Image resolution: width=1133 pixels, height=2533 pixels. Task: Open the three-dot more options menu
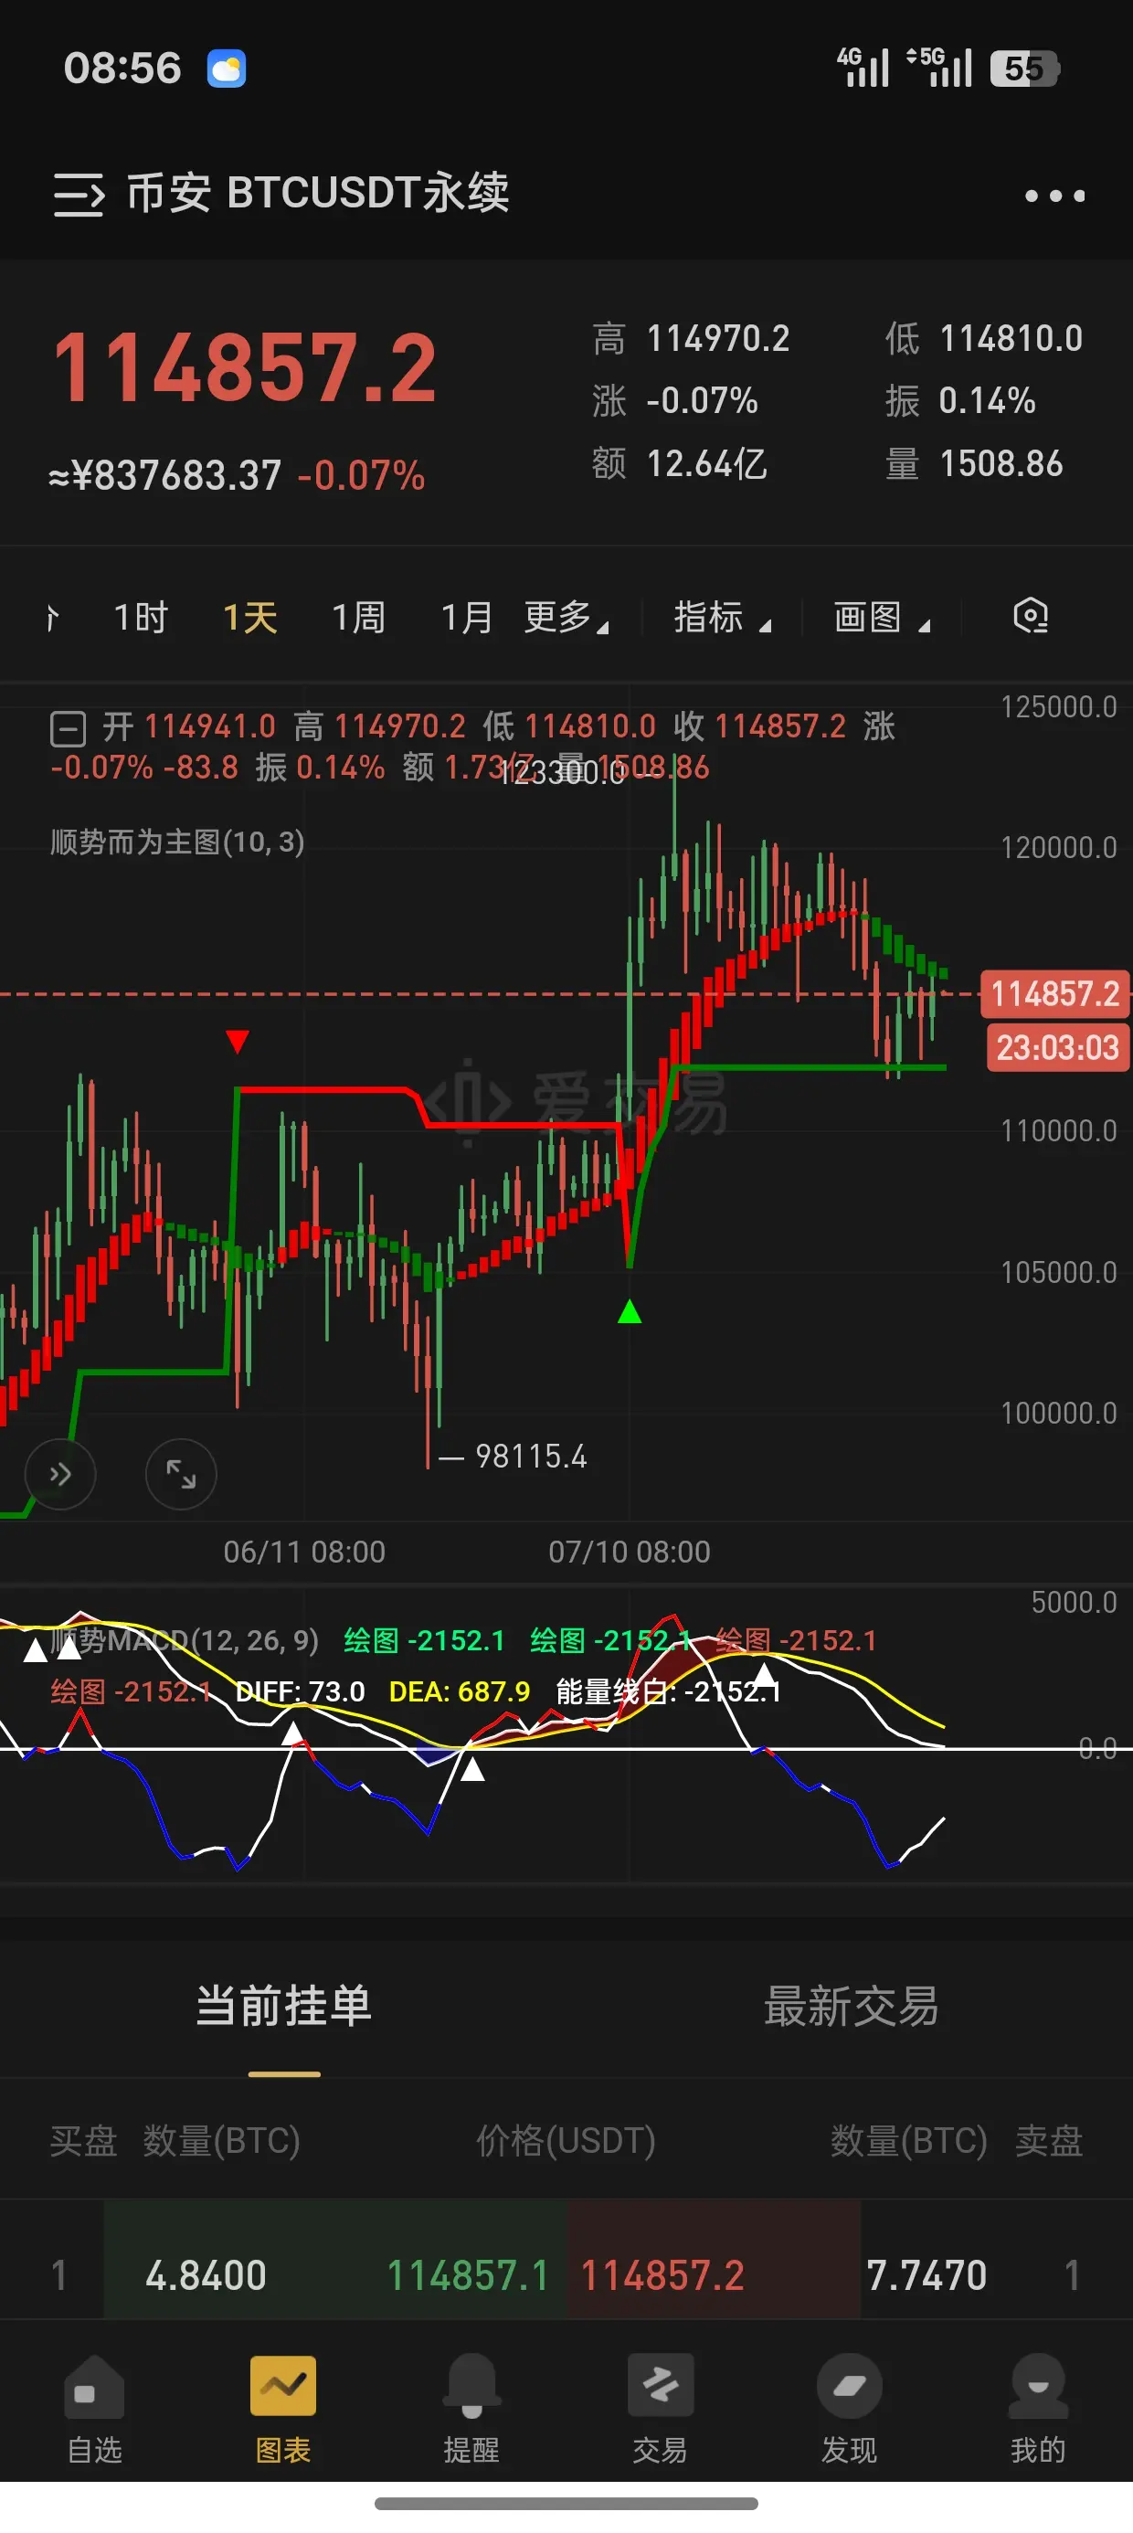point(1054,196)
